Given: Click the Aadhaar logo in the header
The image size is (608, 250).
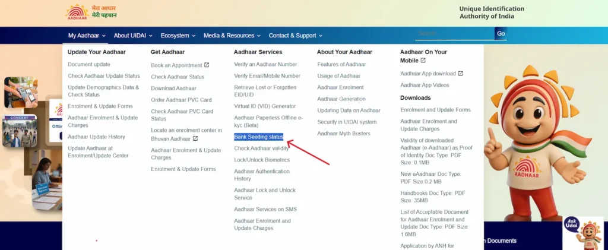Looking at the screenshot, I should point(77,12).
